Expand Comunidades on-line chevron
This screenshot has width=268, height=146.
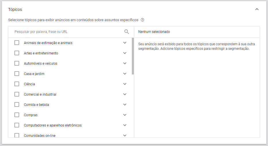tap(125, 135)
